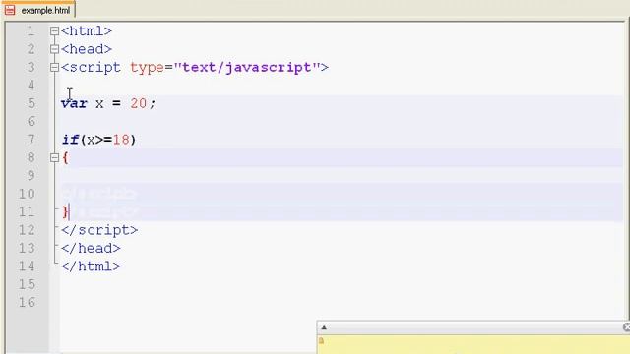
Task: Click the opening <html> tag text
Action: click(x=87, y=31)
